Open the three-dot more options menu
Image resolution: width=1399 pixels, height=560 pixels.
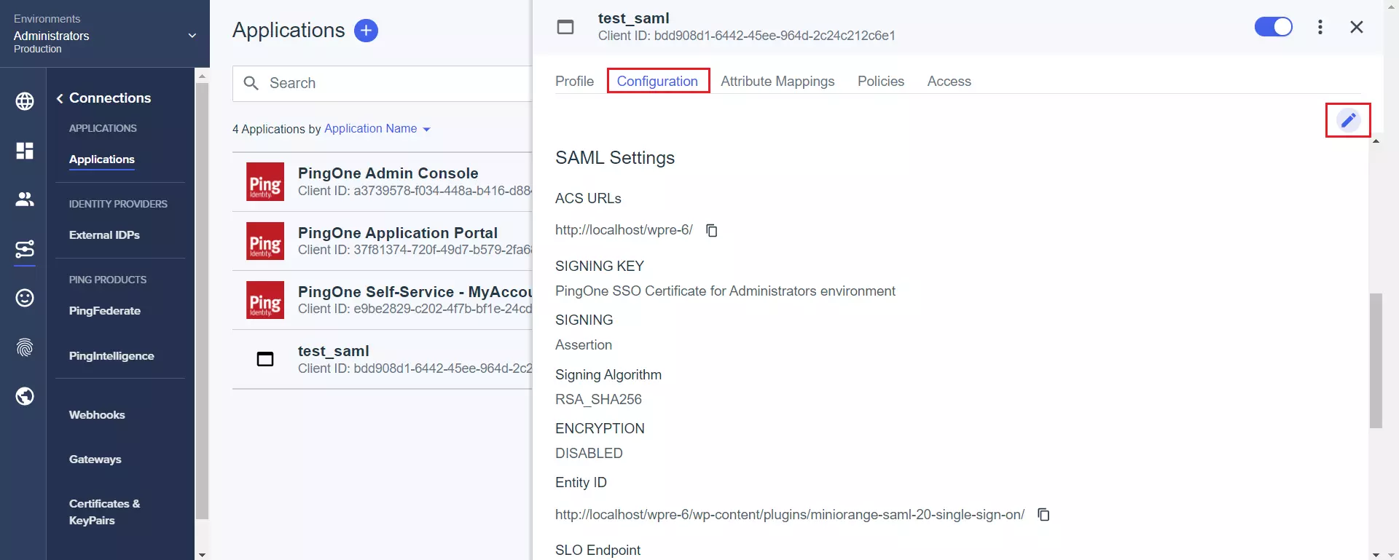(x=1320, y=27)
